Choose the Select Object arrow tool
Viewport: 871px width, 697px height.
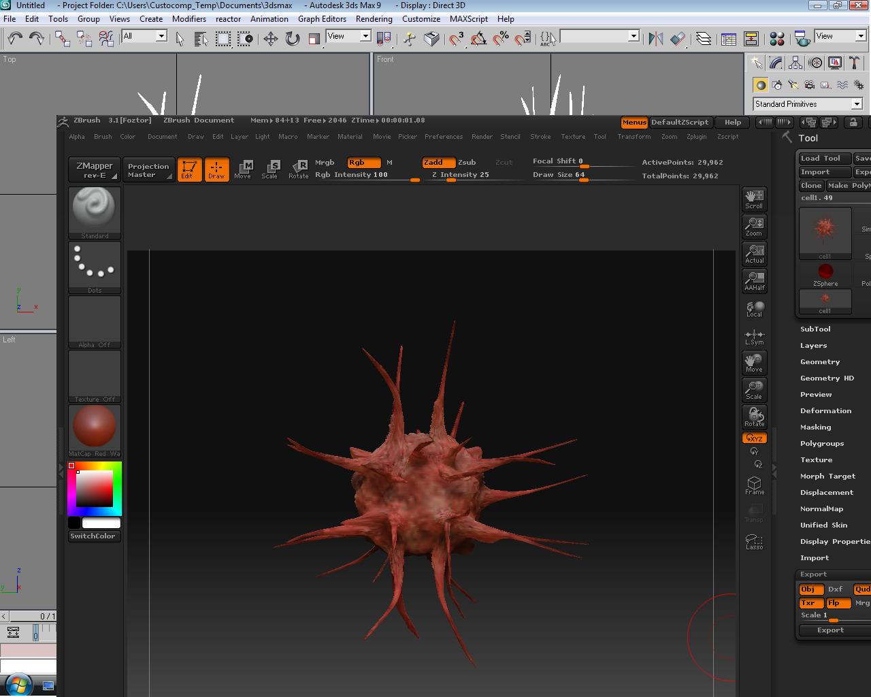click(x=180, y=38)
